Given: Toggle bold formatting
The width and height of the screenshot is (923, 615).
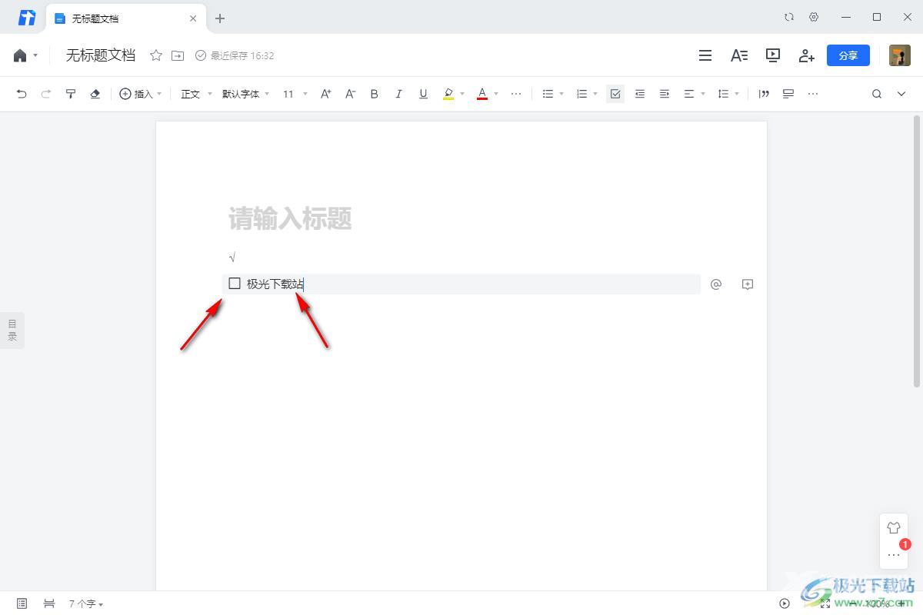Looking at the screenshot, I should tap(375, 94).
